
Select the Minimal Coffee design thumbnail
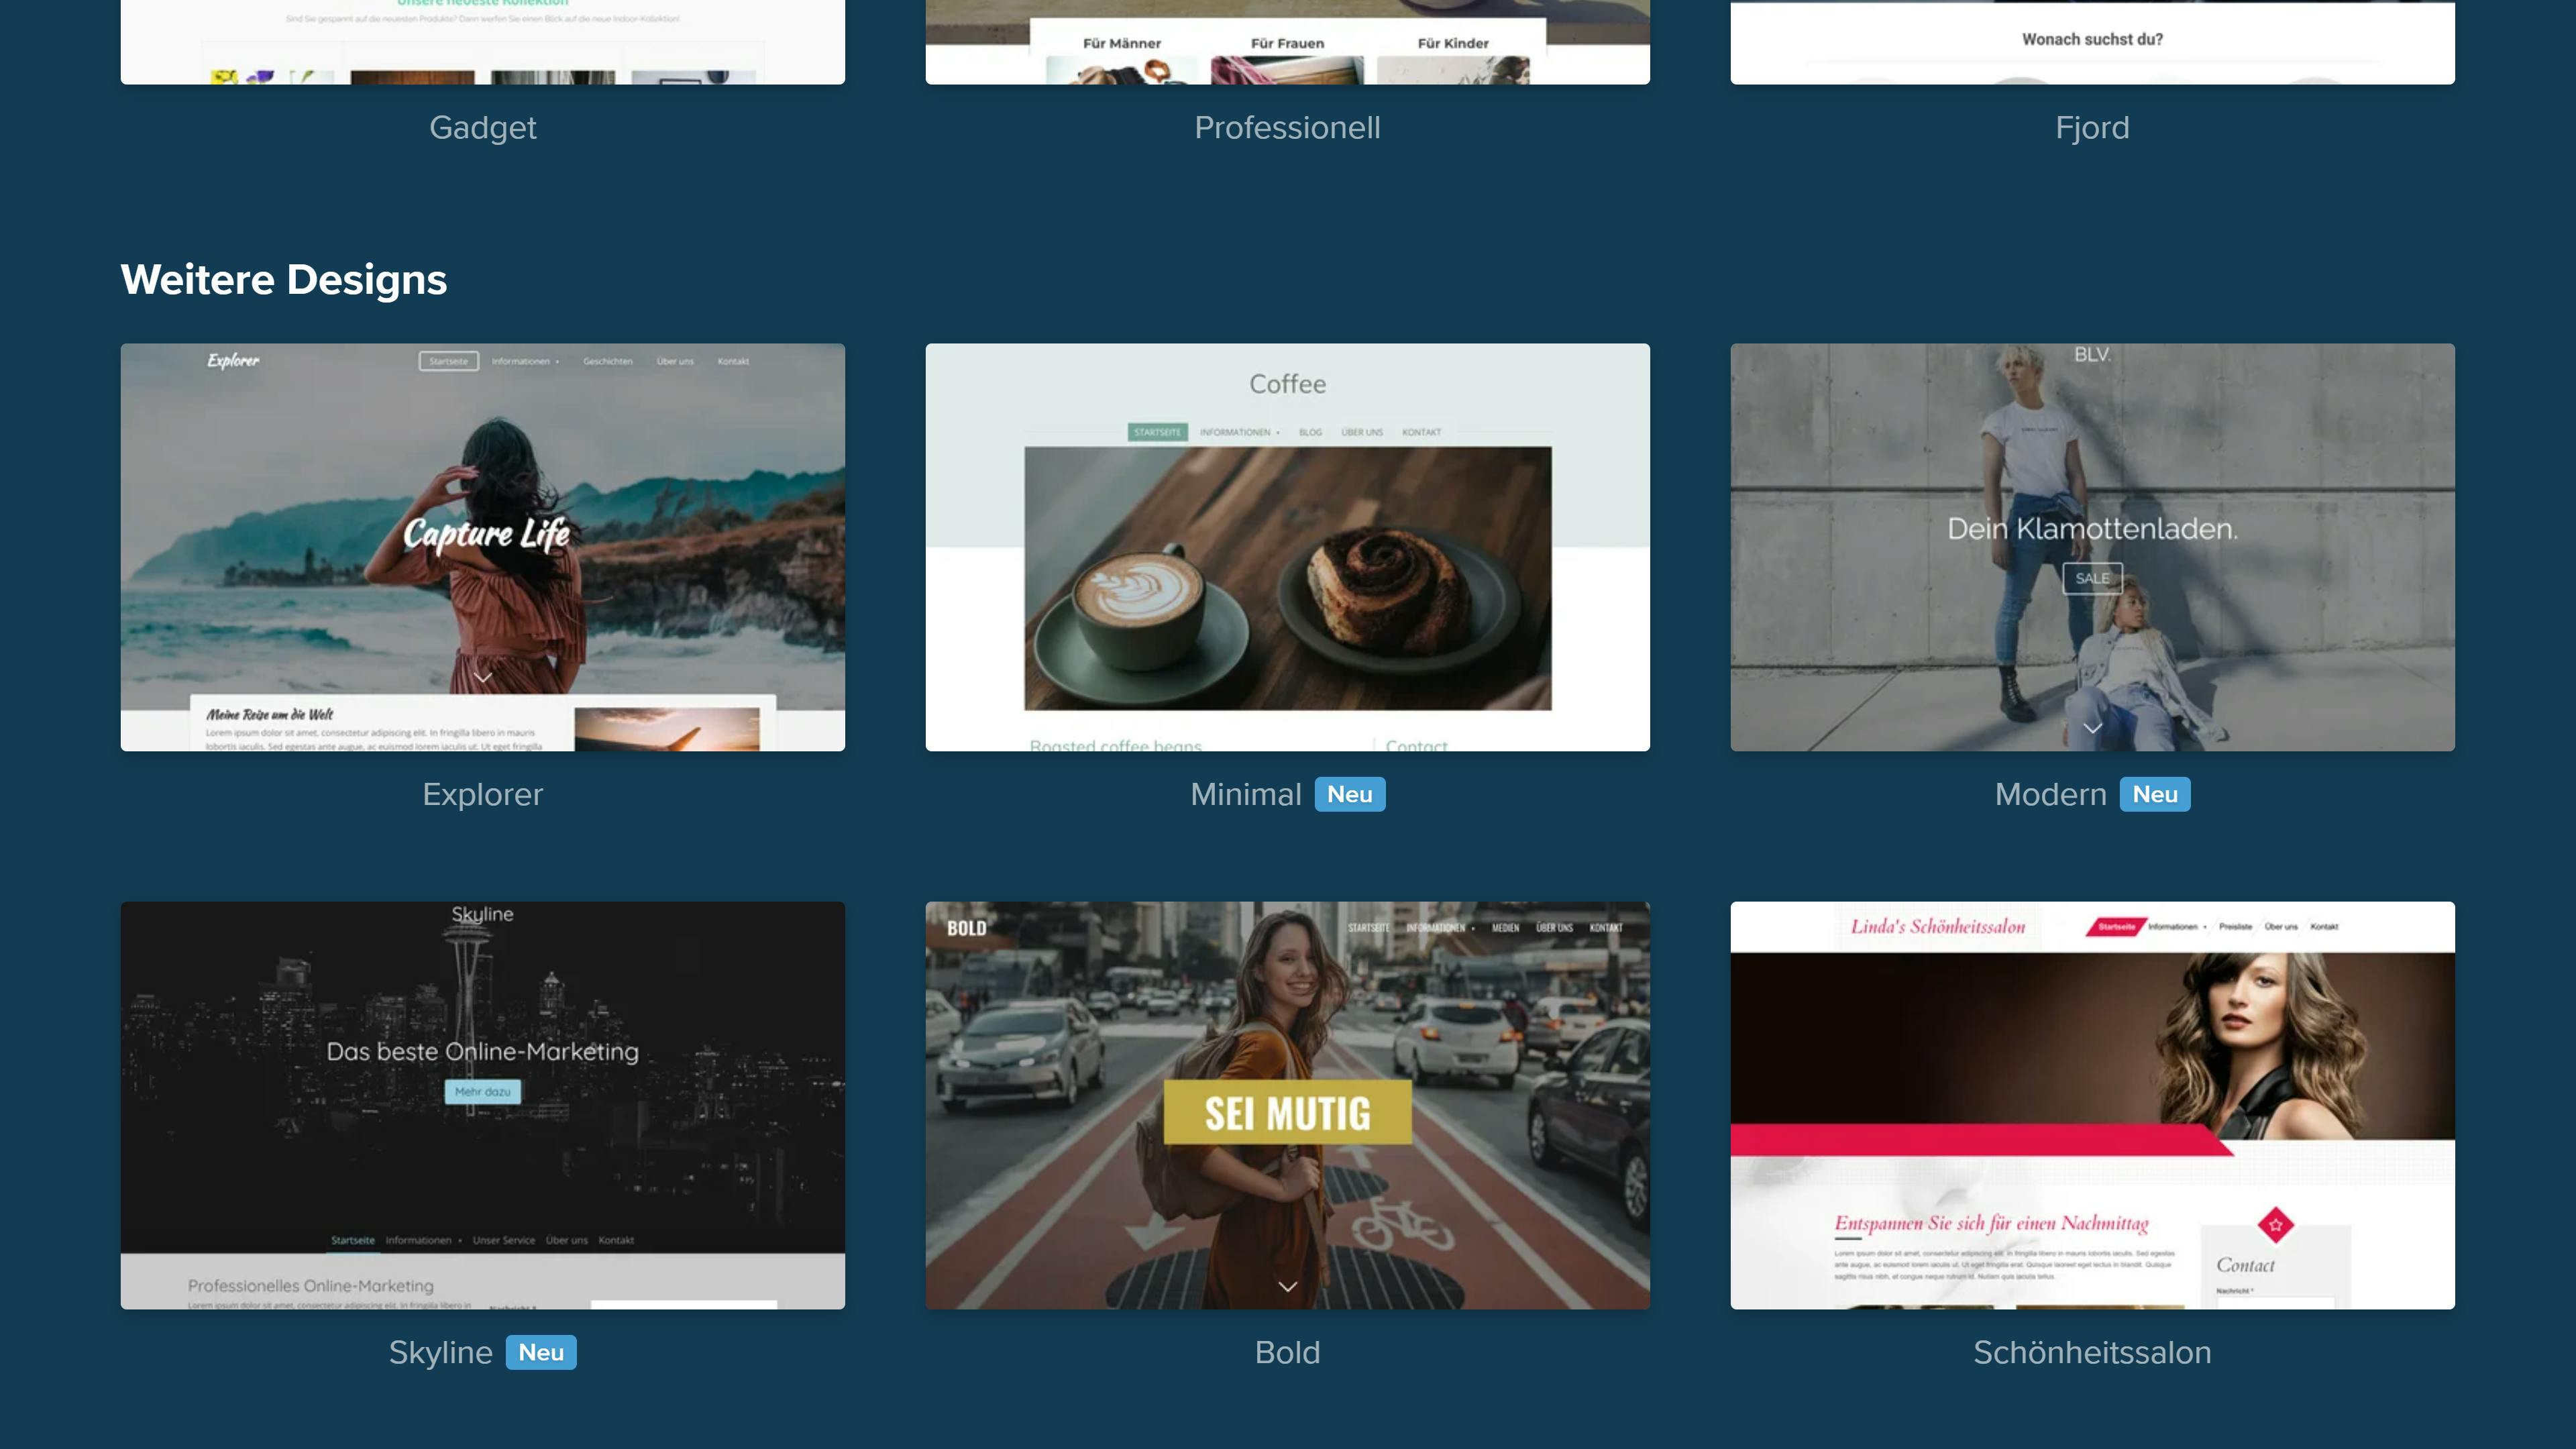1287,547
